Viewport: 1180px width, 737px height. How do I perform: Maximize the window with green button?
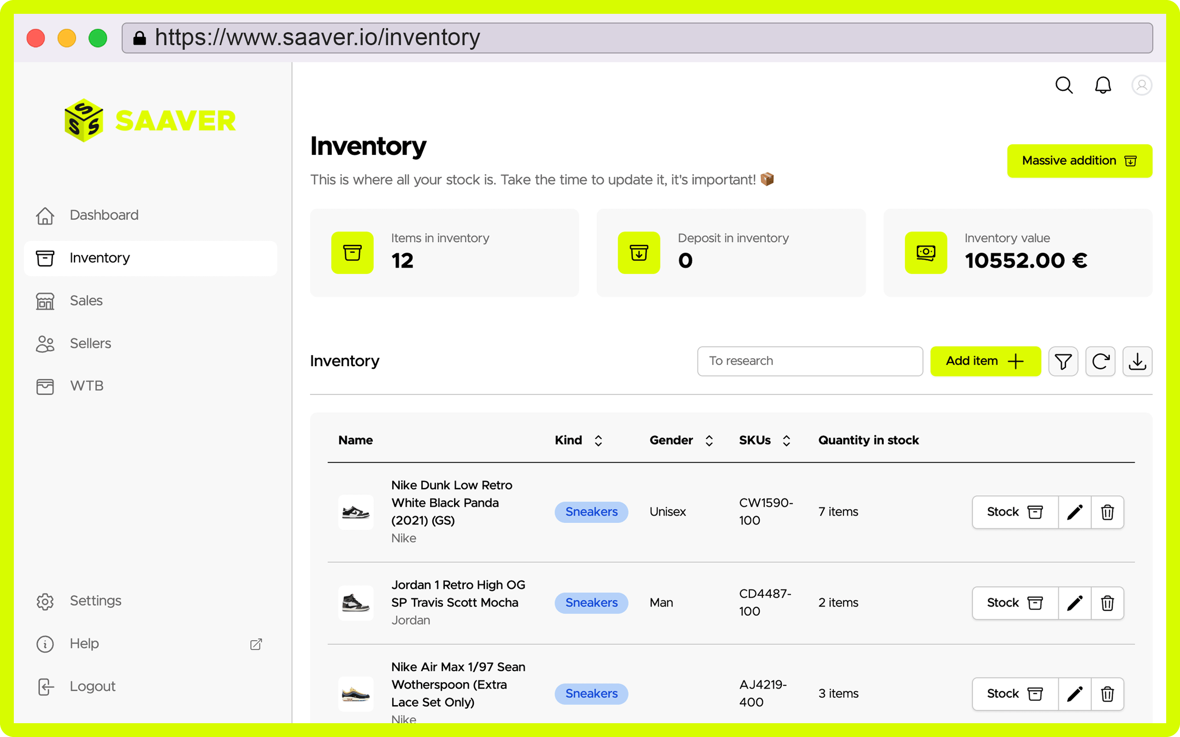tap(98, 38)
